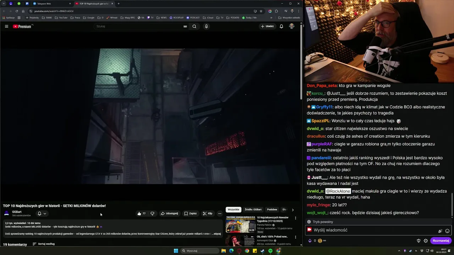Open the emoji picker in chat
Viewport: 454px width, 255px height.
(x=447, y=231)
